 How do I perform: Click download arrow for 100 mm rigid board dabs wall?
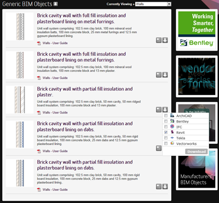click(165, 187)
